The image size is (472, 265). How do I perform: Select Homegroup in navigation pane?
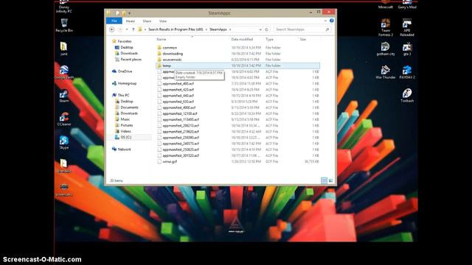point(127,83)
